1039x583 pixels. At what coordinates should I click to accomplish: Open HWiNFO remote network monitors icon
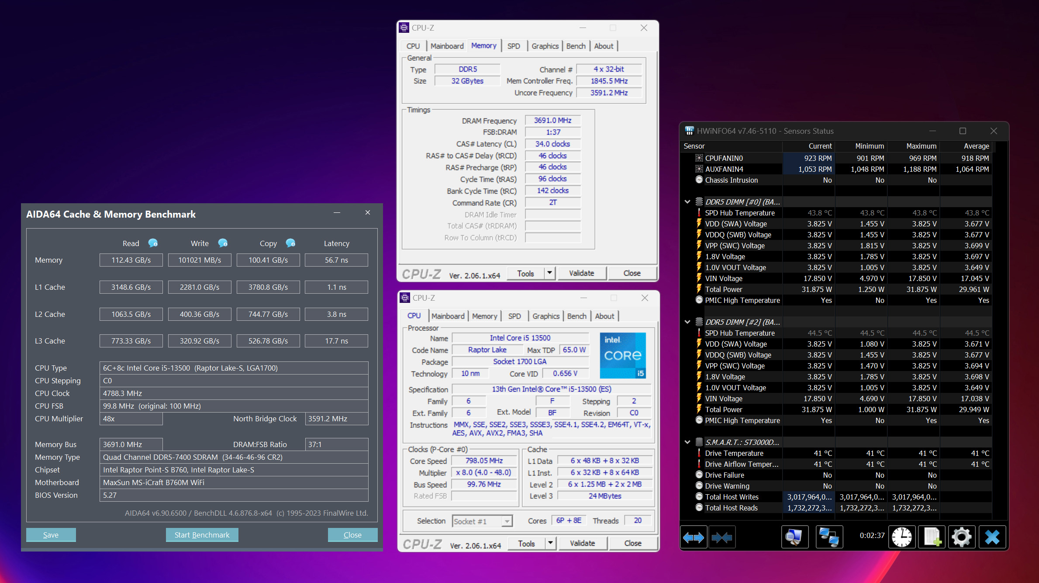click(829, 537)
